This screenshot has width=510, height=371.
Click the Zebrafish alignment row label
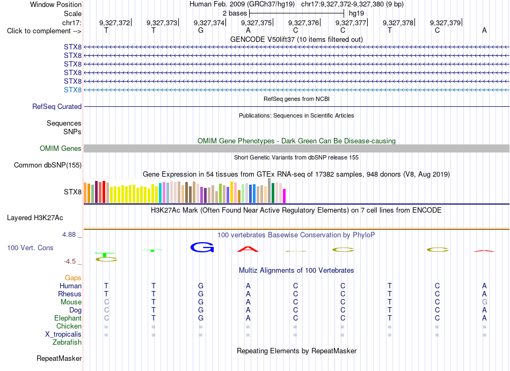[x=67, y=343]
